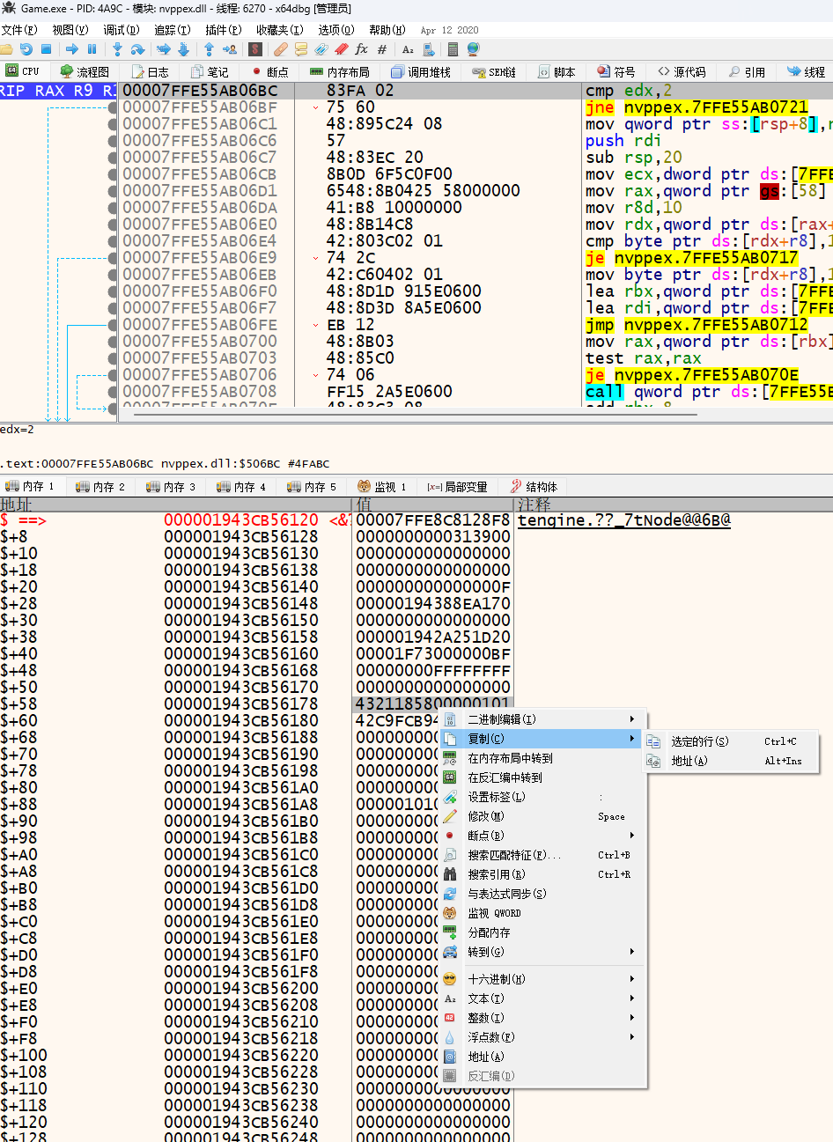Click the binoculars icon beside 搜索引用(R)

[x=450, y=874]
